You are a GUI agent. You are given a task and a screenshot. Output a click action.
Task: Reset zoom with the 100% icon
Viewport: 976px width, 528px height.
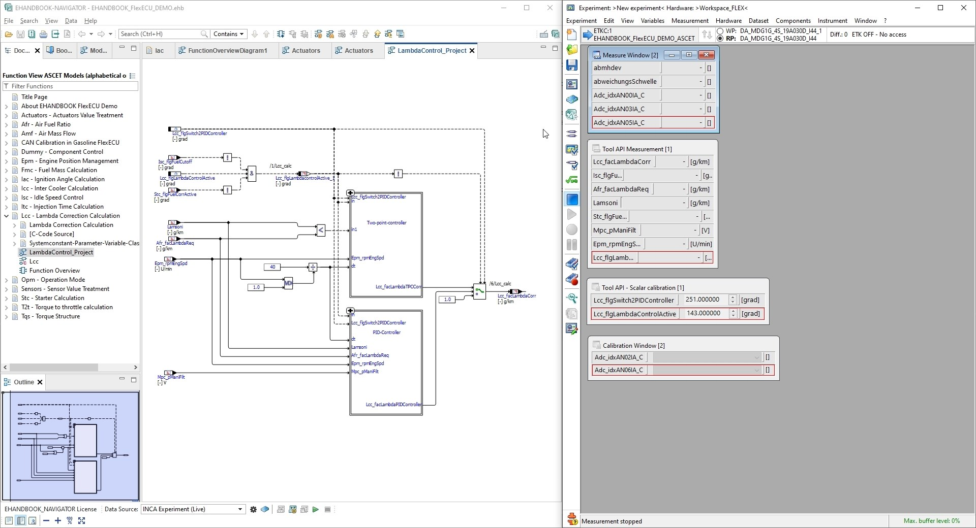tap(70, 520)
